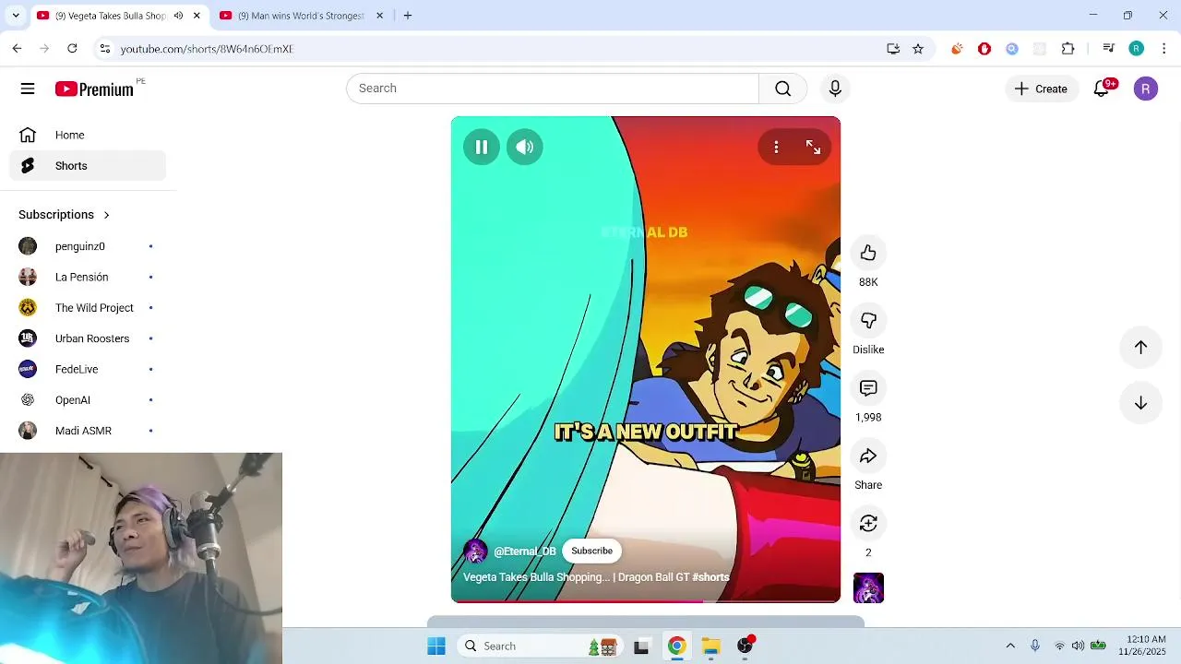This screenshot has width=1181, height=664.
Task: Open Chrome from taskbar
Action: click(x=676, y=646)
